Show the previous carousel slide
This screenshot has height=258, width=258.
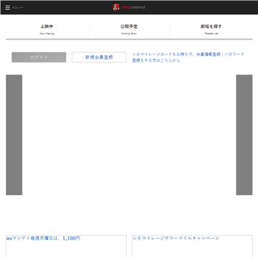tap(14, 135)
